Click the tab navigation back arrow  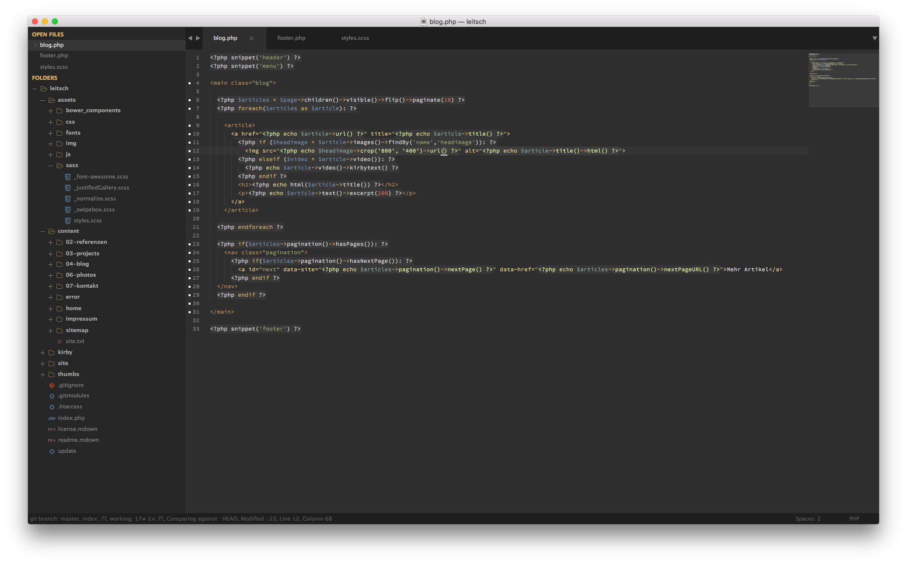pos(190,38)
